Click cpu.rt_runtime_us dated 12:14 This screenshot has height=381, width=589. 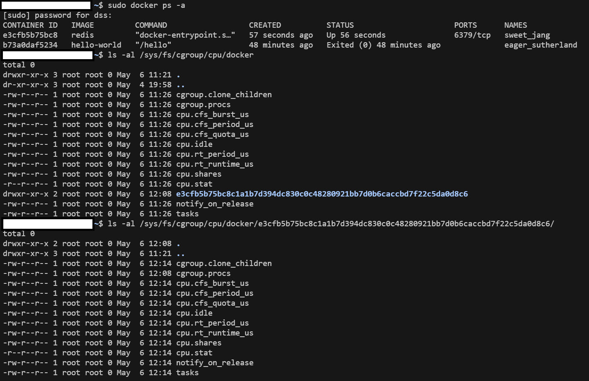(215, 333)
